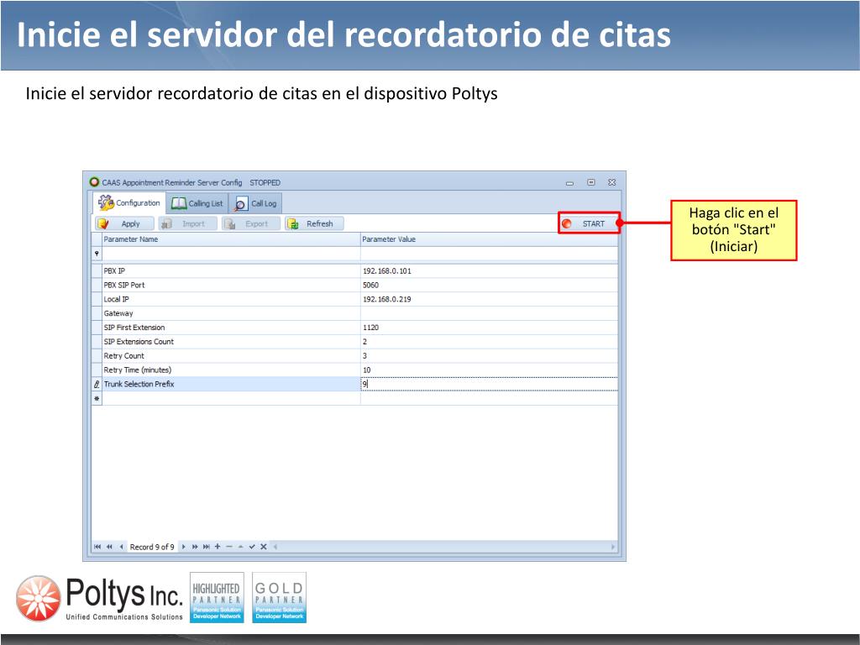Viewport: 860px width, 645px height.
Task: Click the Apply button
Action: [125, 223]
